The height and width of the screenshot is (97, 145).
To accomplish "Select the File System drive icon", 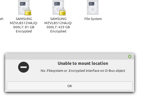I will point(93,8).
